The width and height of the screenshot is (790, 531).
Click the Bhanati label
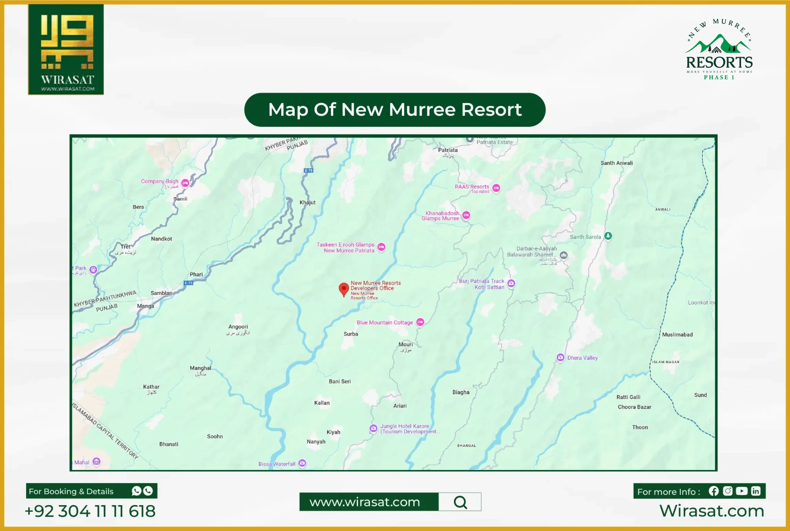pos(169,444)
